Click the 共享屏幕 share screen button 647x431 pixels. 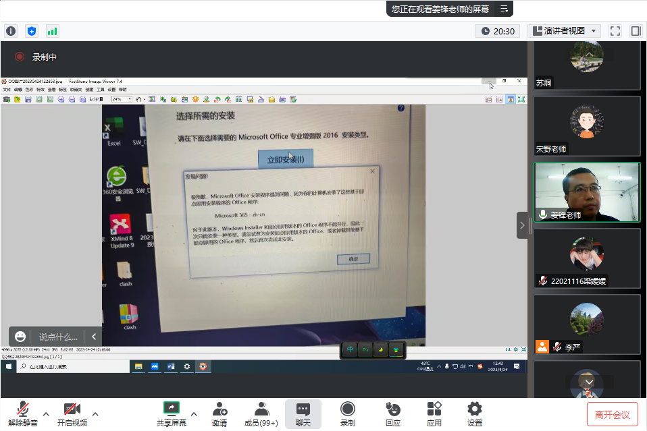(172, 413)
